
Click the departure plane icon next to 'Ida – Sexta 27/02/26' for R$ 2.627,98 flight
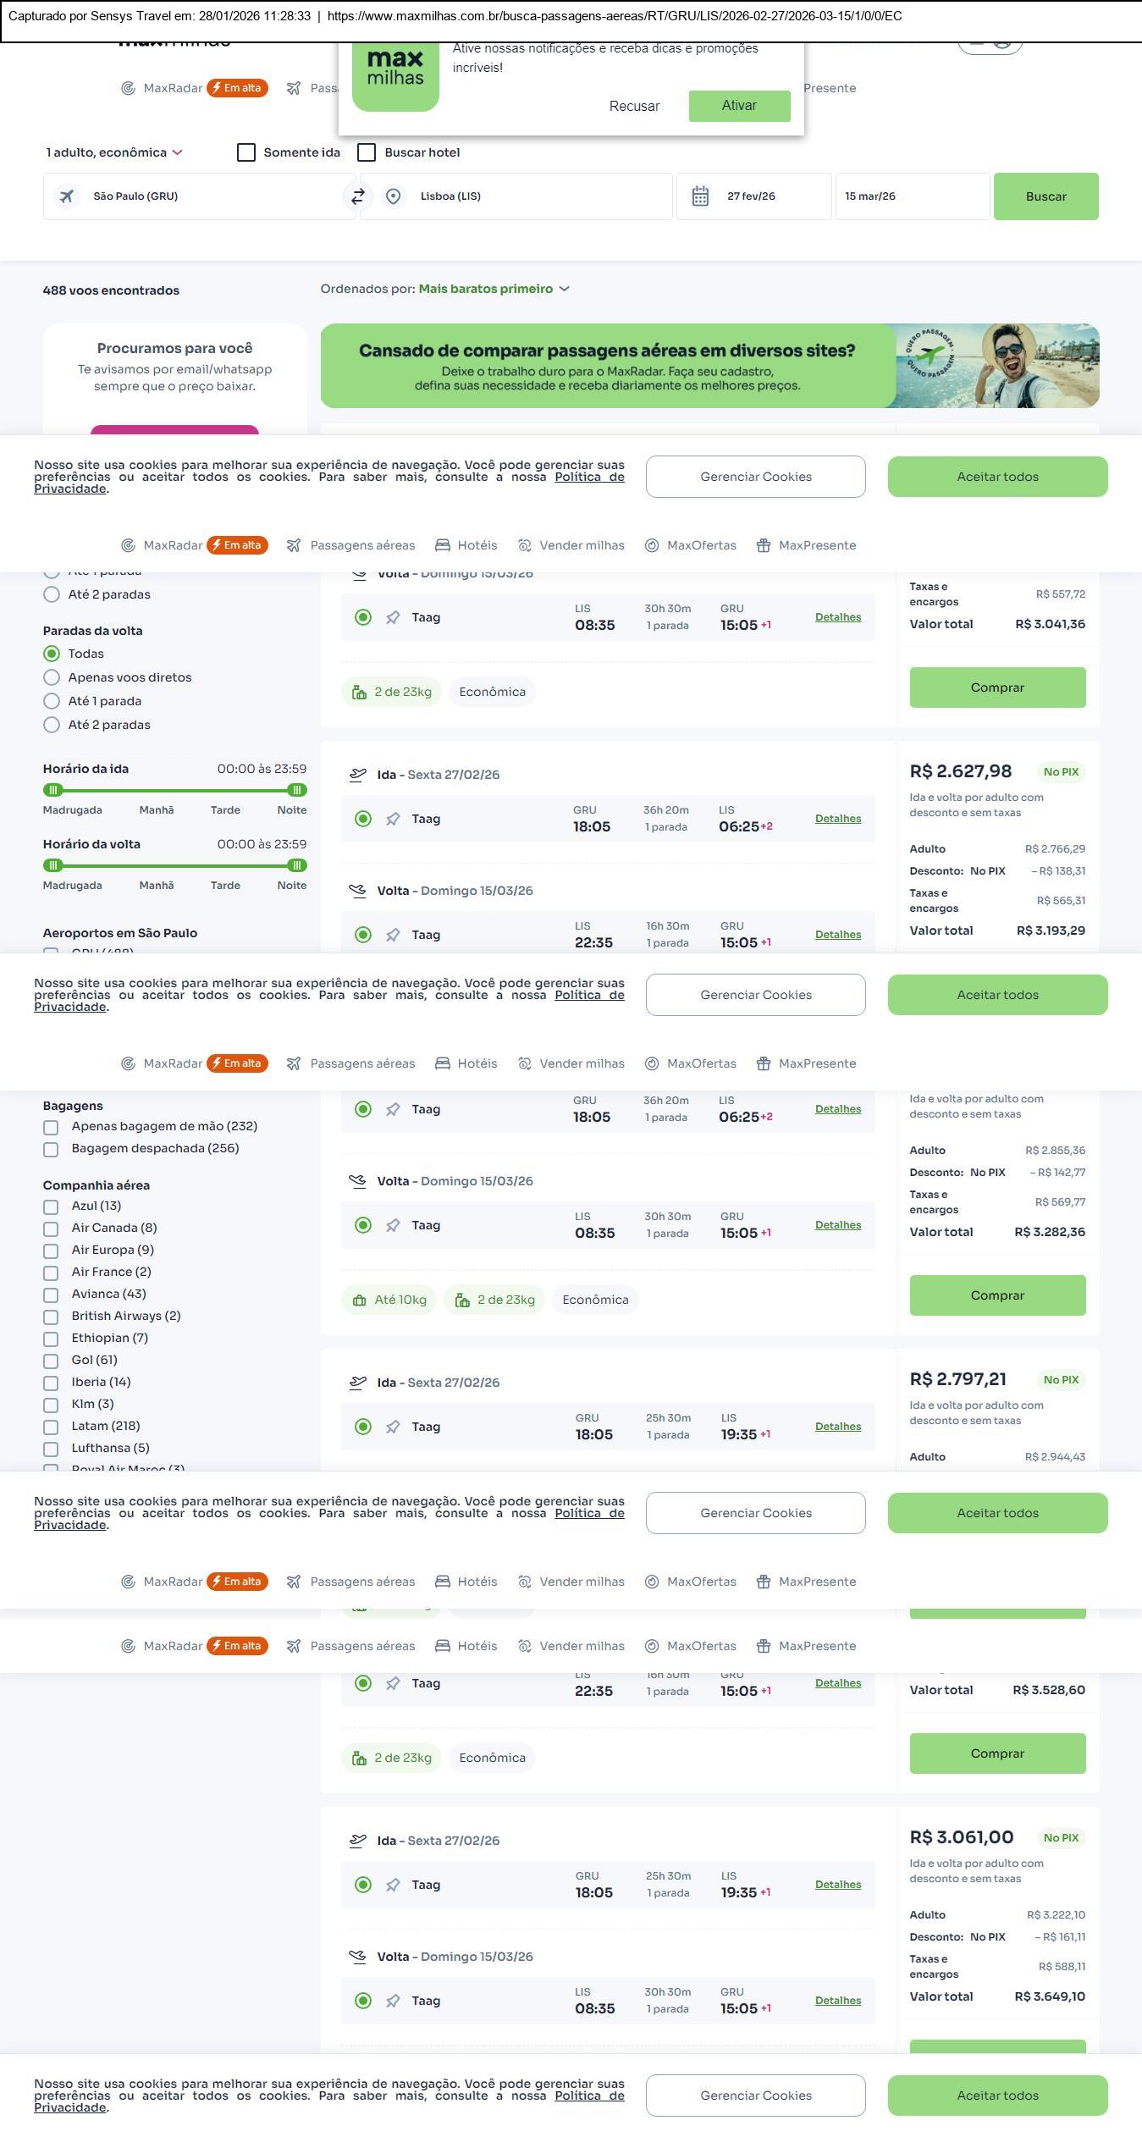(x=358, y=775)
